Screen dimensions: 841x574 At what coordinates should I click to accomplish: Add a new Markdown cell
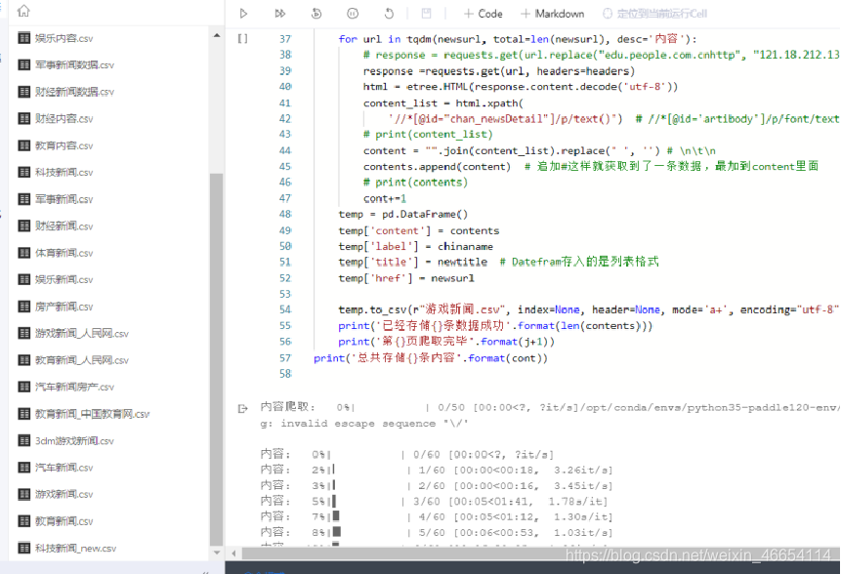tap(552, 14)
